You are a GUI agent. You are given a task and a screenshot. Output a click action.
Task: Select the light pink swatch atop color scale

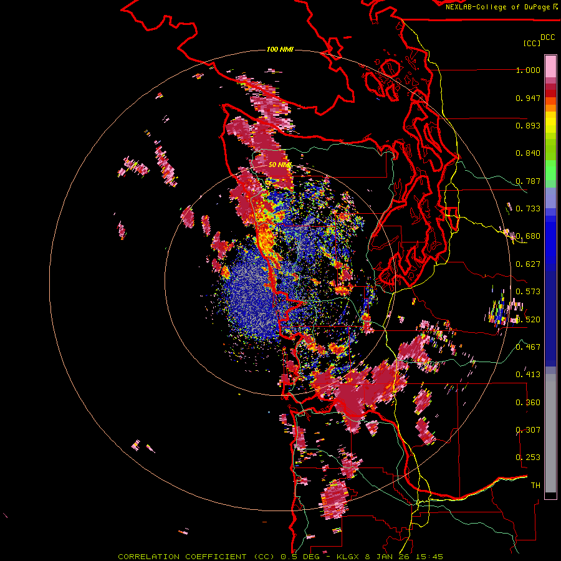pos(550,66)
